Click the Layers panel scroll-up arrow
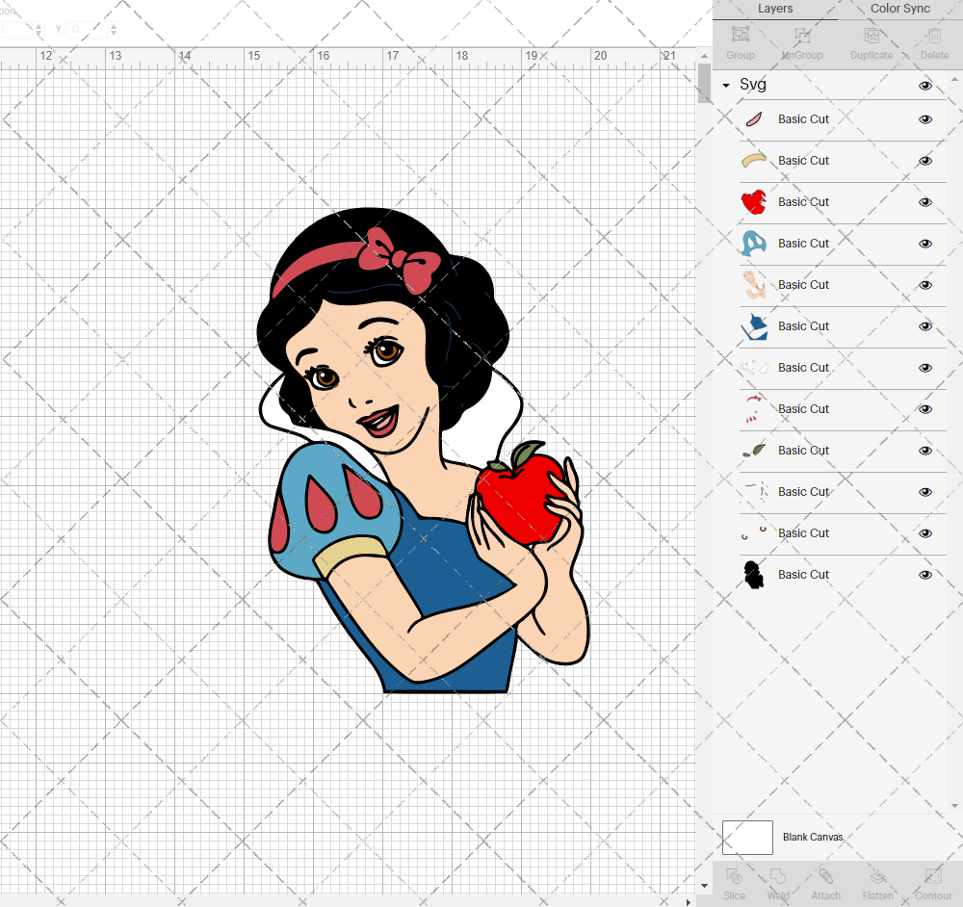The width and height of the screenshot is (963, 907). [x=953, y=80]
